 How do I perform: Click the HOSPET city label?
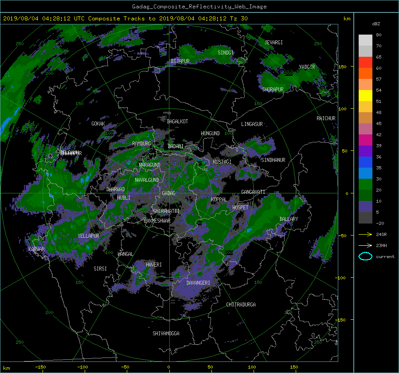click(x=240, y=208)
